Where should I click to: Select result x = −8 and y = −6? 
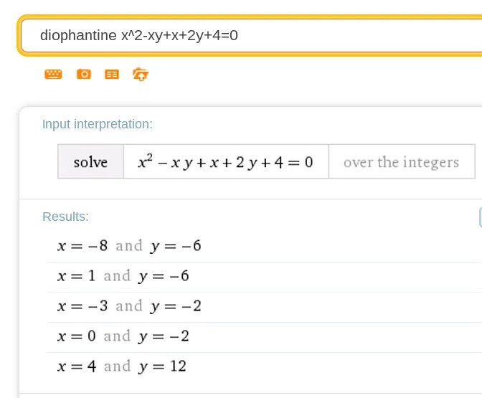coord(129,246)
